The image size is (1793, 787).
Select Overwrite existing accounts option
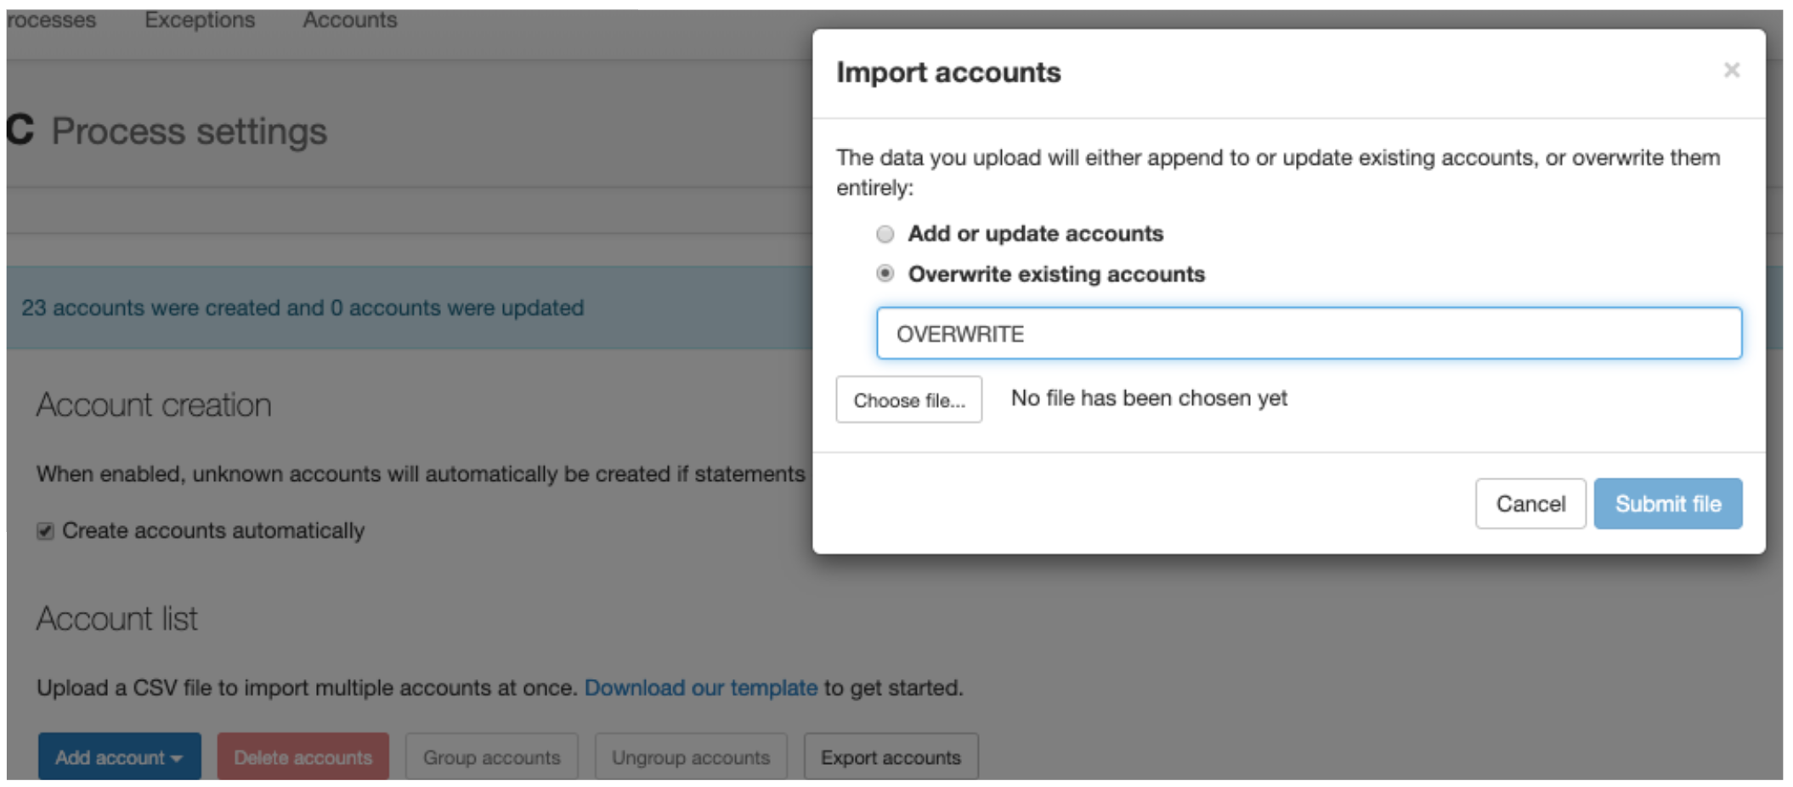885,274
